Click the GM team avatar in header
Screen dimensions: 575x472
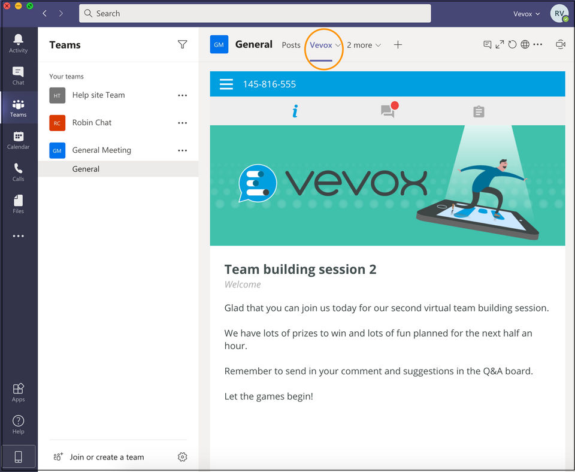click(219, 44)
